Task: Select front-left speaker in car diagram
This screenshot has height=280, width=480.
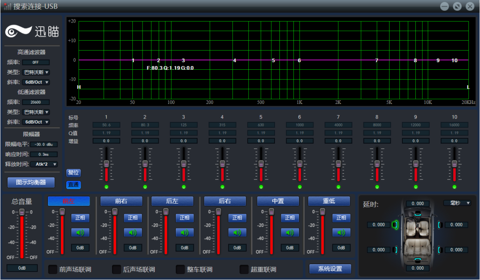Action: point(395,225)
